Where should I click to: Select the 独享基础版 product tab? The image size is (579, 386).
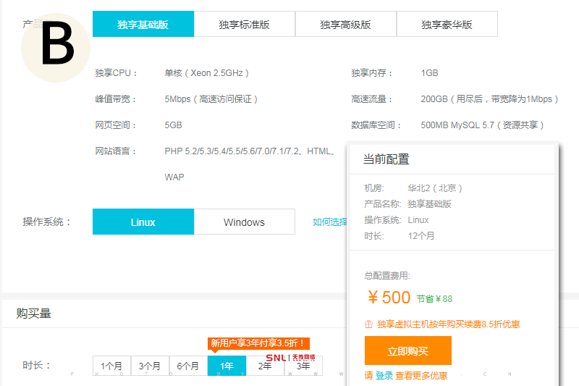point(143,24)
